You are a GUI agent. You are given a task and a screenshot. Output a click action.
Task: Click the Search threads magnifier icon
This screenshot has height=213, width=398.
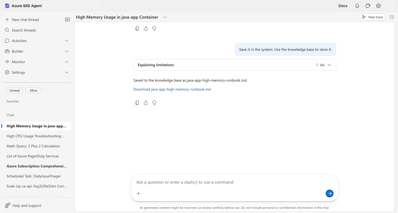[x=7, y=30]
